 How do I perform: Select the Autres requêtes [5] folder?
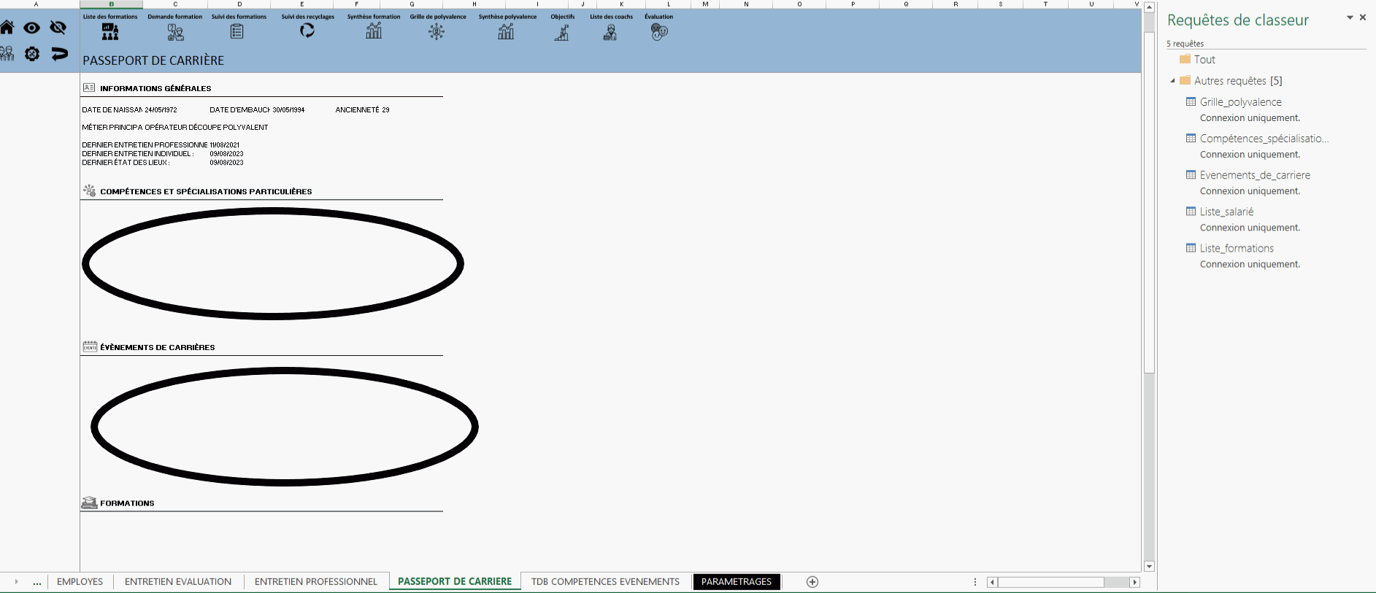(1231, 81)
